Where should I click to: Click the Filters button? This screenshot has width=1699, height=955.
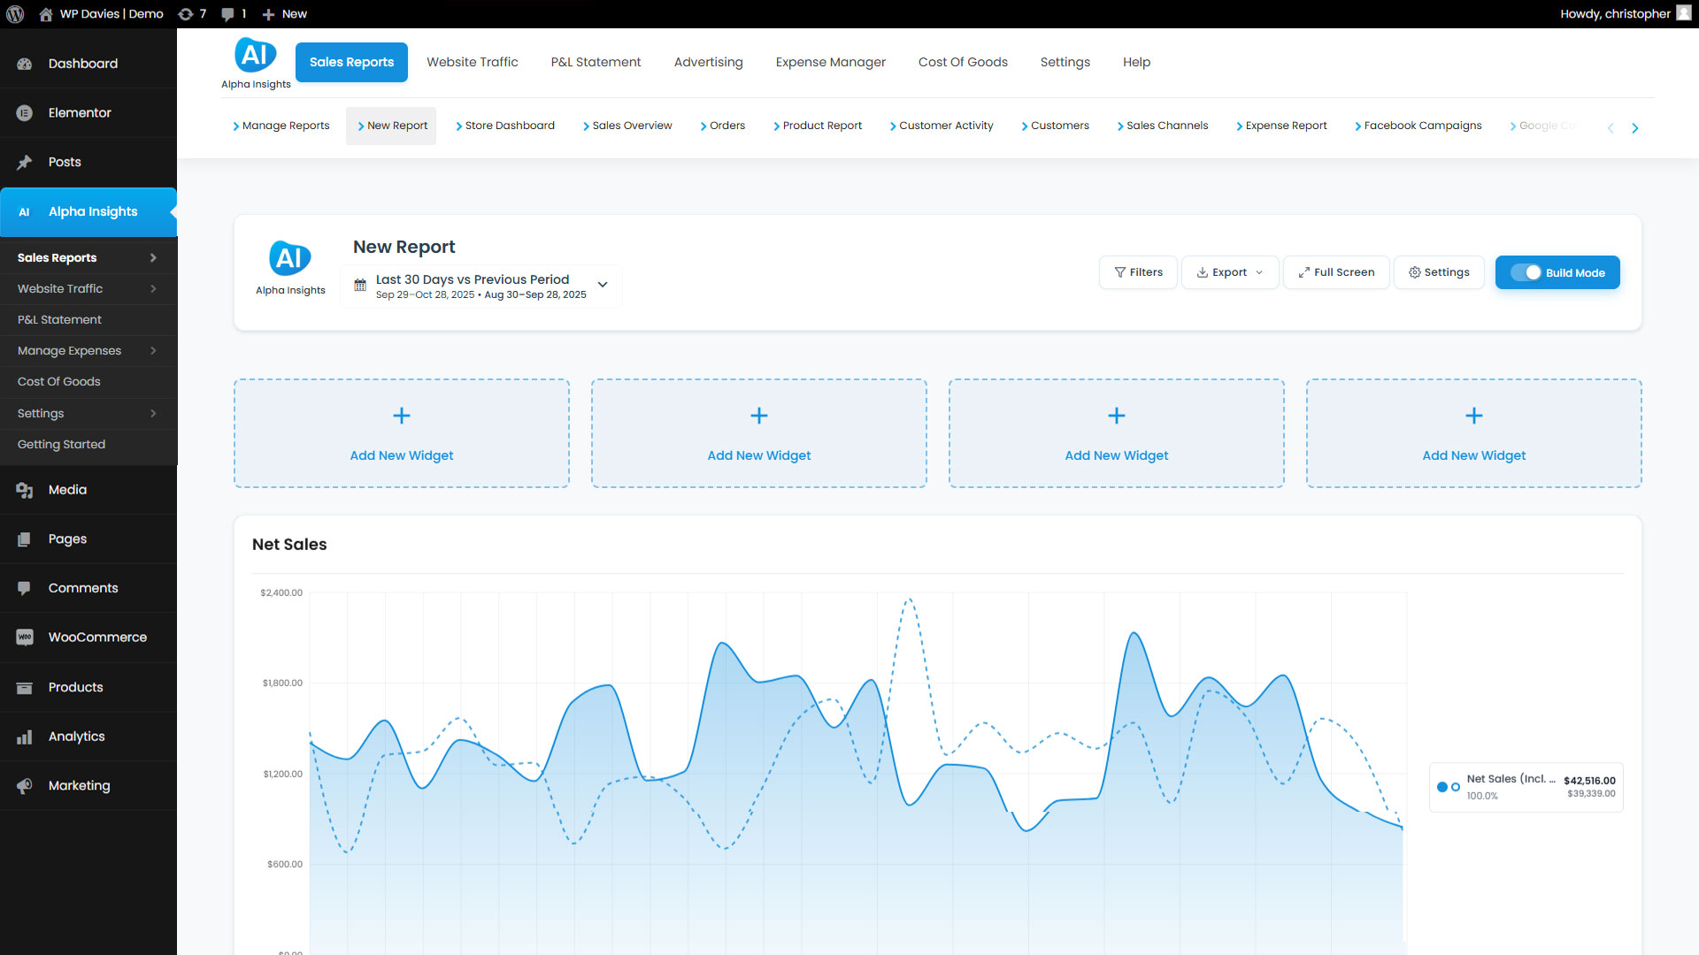(x=1138, y=272)
